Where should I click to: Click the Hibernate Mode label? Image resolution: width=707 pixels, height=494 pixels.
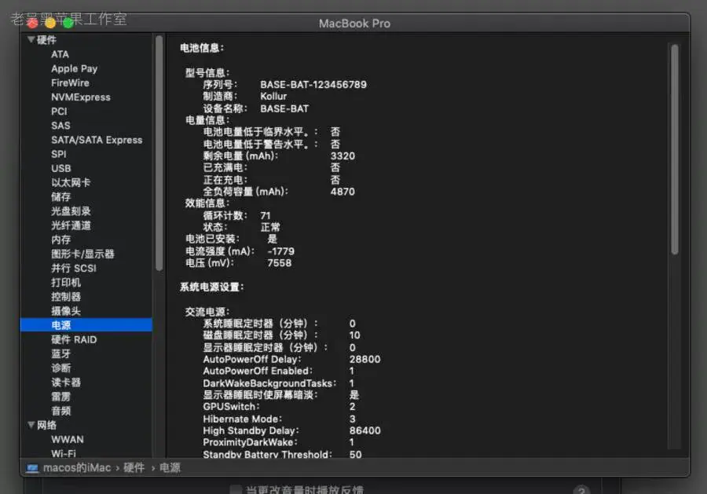tap(242, 419)
